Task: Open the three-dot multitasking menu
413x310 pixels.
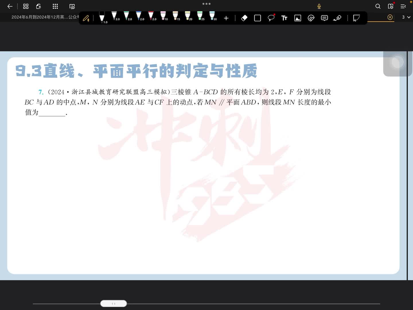Action: coord(206,4)
